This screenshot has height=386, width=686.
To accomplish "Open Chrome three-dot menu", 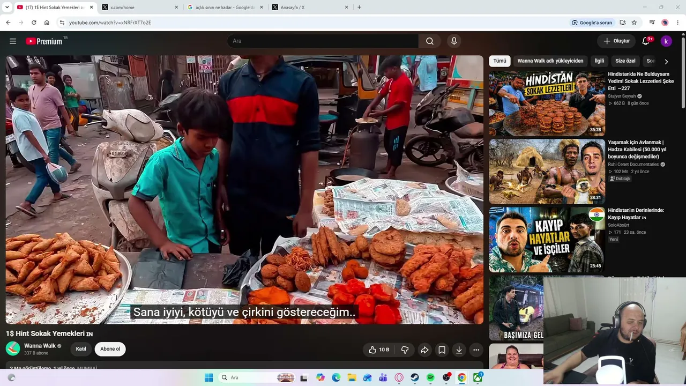I will pos(678,23).
